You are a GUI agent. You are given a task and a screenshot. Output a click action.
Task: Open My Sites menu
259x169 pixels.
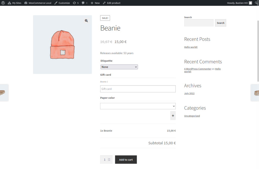14,3
